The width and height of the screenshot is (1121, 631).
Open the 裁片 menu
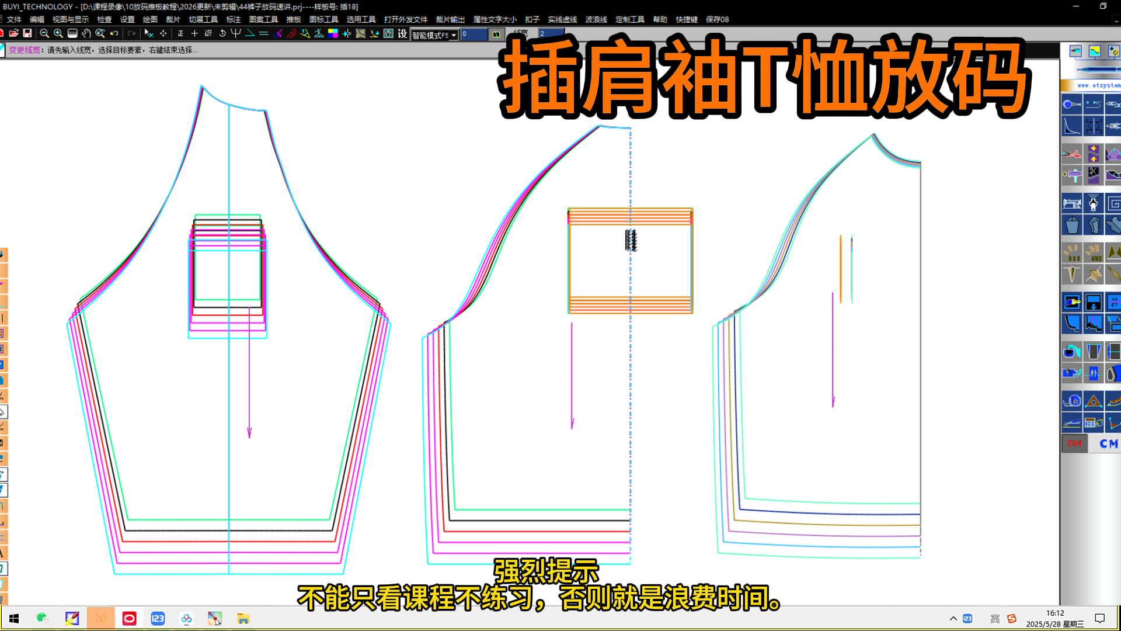click(x=172, y=19)
